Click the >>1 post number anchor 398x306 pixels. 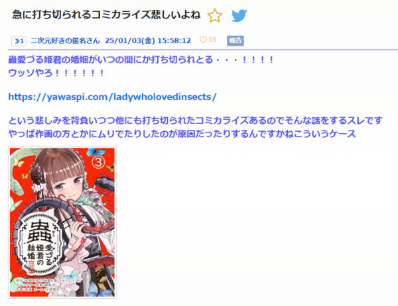click(19, 41)
